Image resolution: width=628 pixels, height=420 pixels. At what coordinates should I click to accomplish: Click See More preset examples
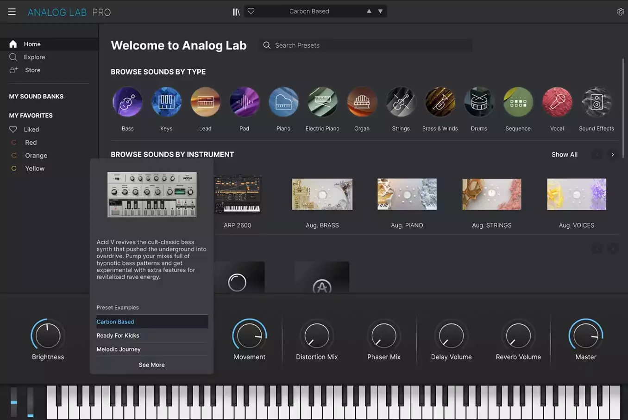coord(151,365)
